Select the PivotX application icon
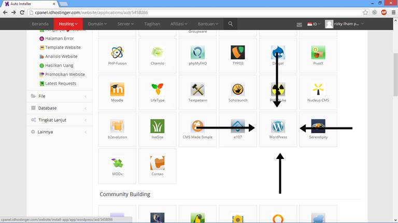 (318, 52)
